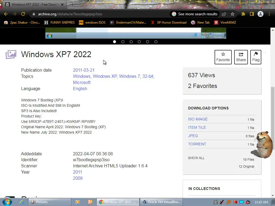Open the EndermanCH/Malw... bookmark
The height and width of the screenshot is (206, 275).
click(128, 23)
